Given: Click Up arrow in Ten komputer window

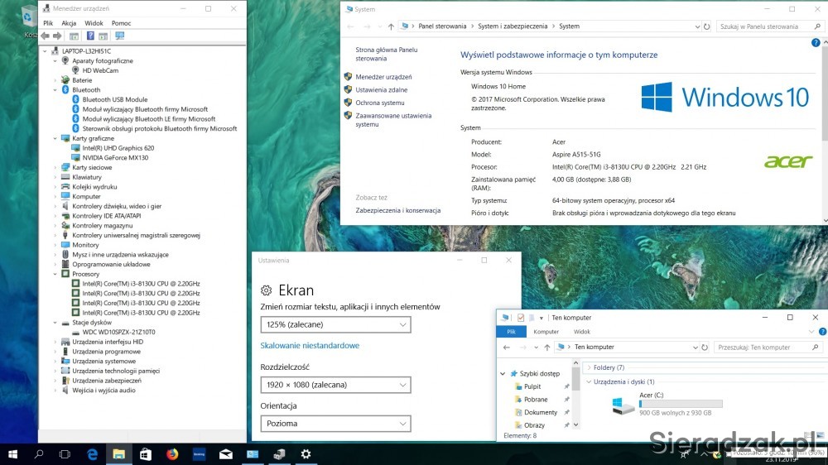Looking at the screenshot, I should [x=547, y=348].
